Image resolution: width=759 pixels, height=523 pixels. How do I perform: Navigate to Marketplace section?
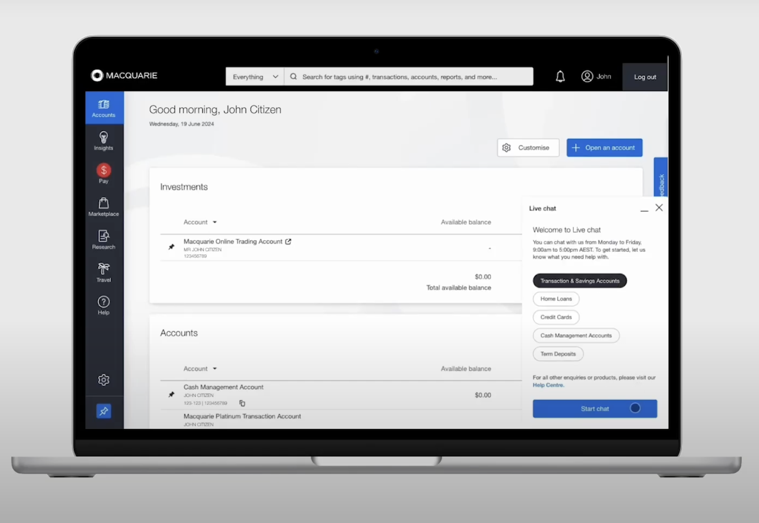[x=103, y=206]
